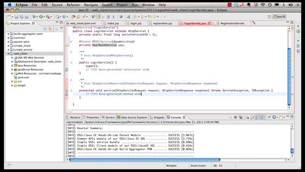The height and width of the screenshot is (172, 305).
Task: Open Display Selected Console dropdown arrow
Action: tap(277, 118)
